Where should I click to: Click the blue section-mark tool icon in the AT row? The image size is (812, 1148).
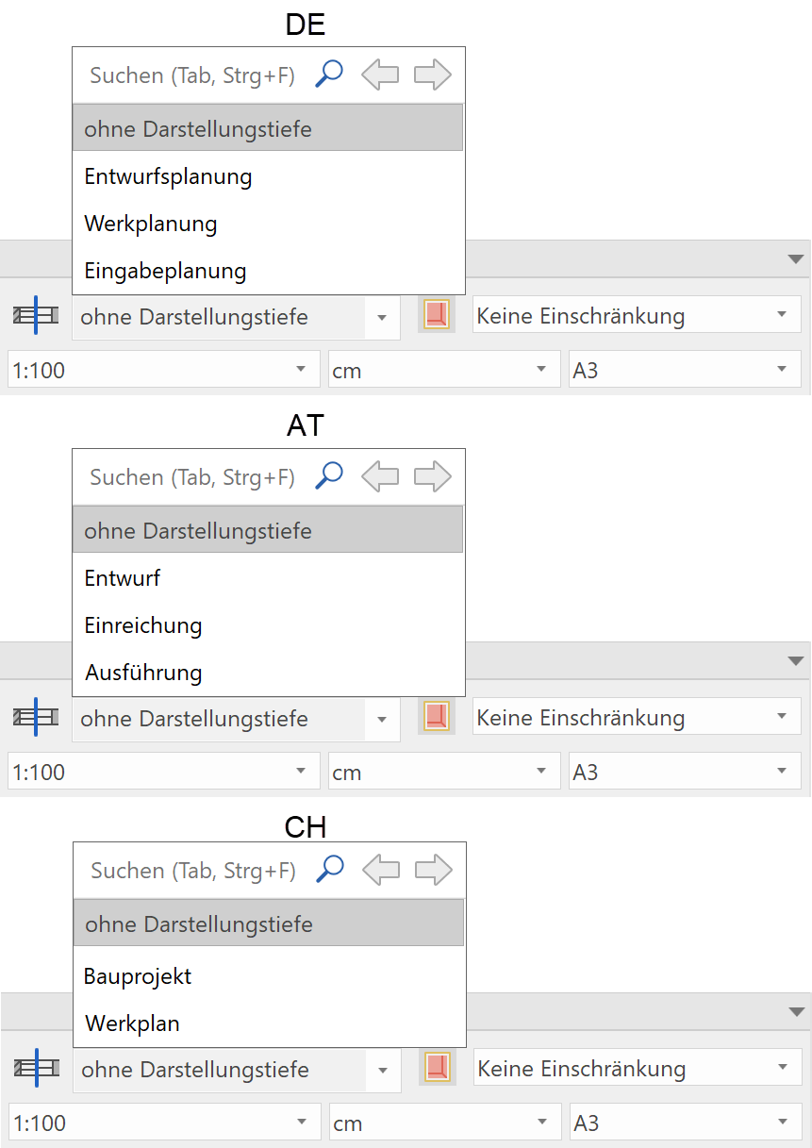coord(35,717)
